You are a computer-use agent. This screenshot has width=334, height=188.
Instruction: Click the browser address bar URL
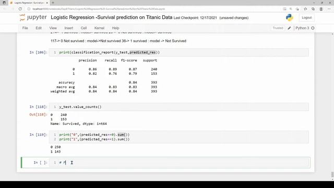(99, 9)
